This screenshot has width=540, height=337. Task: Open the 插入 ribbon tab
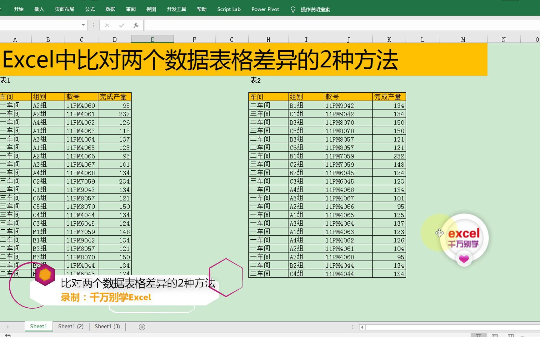(39, 9)
